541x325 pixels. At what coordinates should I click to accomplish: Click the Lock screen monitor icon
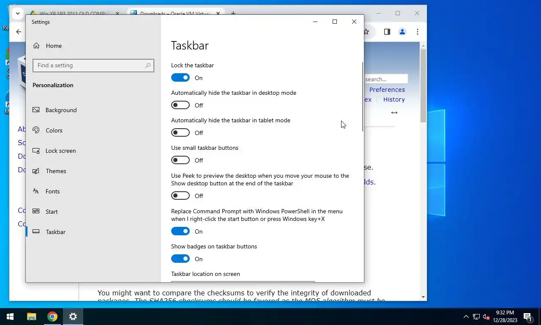[36, 151]
